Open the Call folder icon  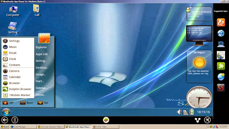point(36,10)
